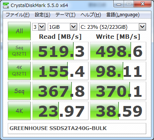The height and width of the screenshot is (140, 154).
Task: Open the ヘルプ(H) menu
Action: coord(91,15)
